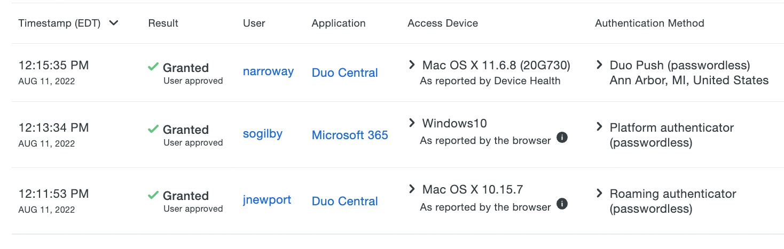Screen dimensions: 784x249
Task: Open Duo Central in the jnewport row
Action: click(x=344, y=201)
